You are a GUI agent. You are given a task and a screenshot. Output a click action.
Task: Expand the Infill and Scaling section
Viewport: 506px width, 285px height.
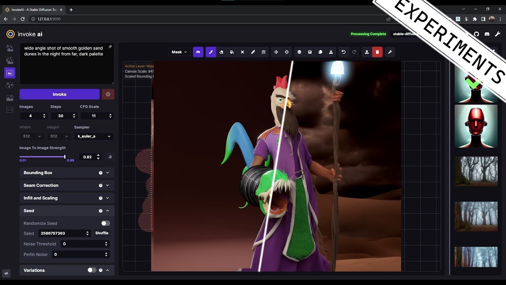[x=67, y=198]
